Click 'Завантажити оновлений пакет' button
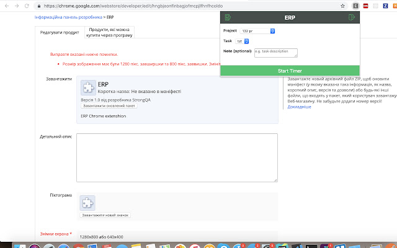 pos(109,105)
